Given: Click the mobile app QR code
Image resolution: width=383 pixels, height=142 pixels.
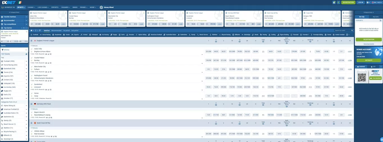Looking at the screenshot, I should pyautogui.click(x=362, y=77).
